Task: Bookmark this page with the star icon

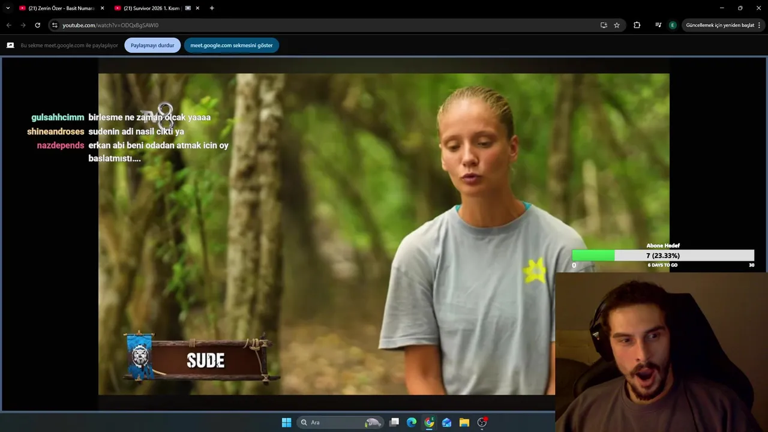Action: pyautogui.click(x=616, y=25)
